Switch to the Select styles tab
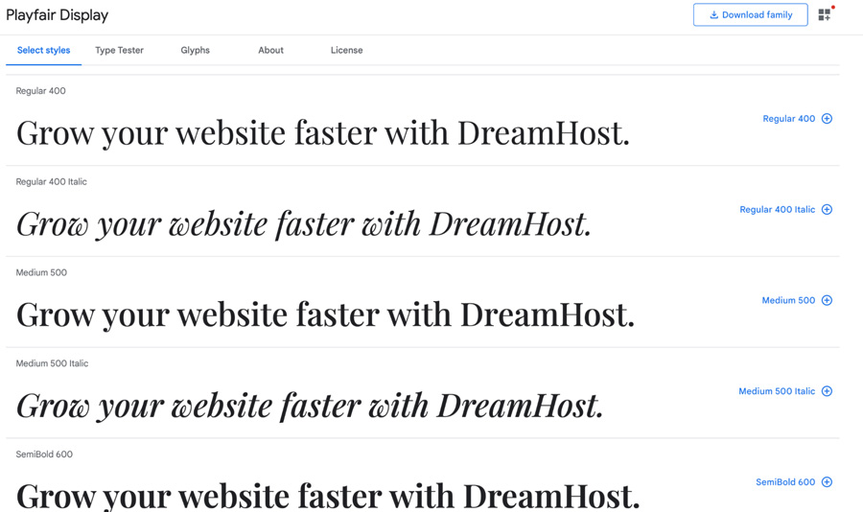The image size is (863, 512). 43,50
